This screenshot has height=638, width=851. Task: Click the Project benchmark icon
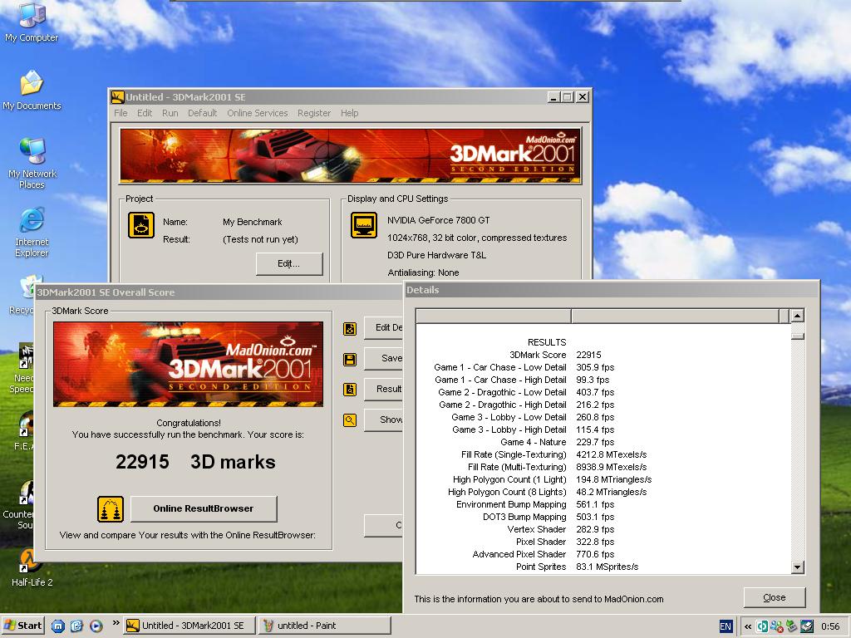pos(141,225)
